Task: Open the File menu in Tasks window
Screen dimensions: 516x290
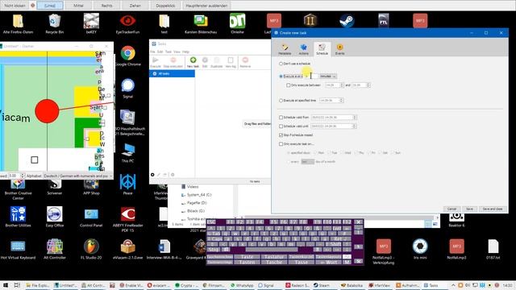Action: pos(152,52)
